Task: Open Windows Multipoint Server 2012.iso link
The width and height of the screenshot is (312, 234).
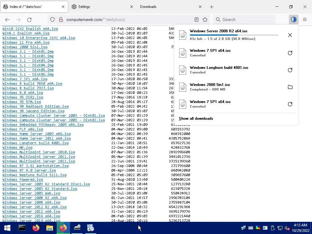Action: coord(39,161)
